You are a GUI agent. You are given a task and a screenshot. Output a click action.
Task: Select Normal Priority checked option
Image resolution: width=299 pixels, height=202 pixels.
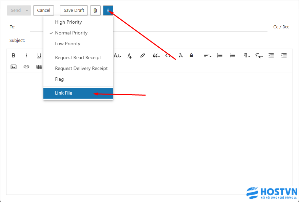point(71,33)
